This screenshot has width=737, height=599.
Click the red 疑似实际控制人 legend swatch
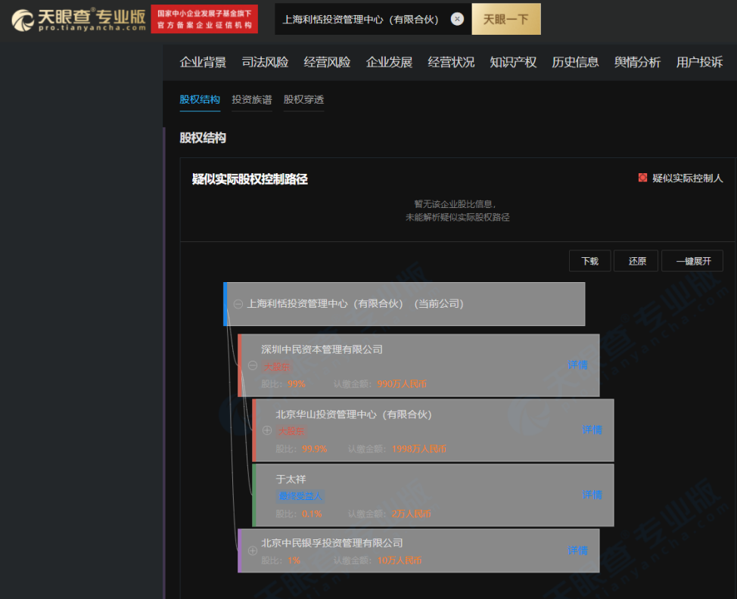(x=642, y=178)
